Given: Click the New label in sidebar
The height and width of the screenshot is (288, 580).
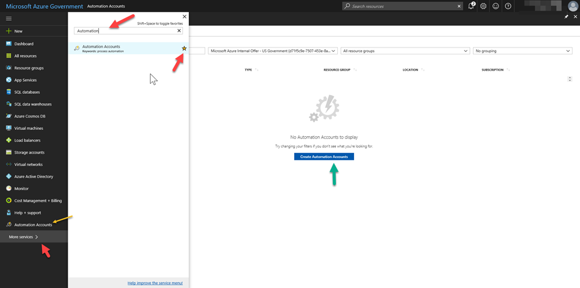Looking at the screenshot, I should [18, 31].
